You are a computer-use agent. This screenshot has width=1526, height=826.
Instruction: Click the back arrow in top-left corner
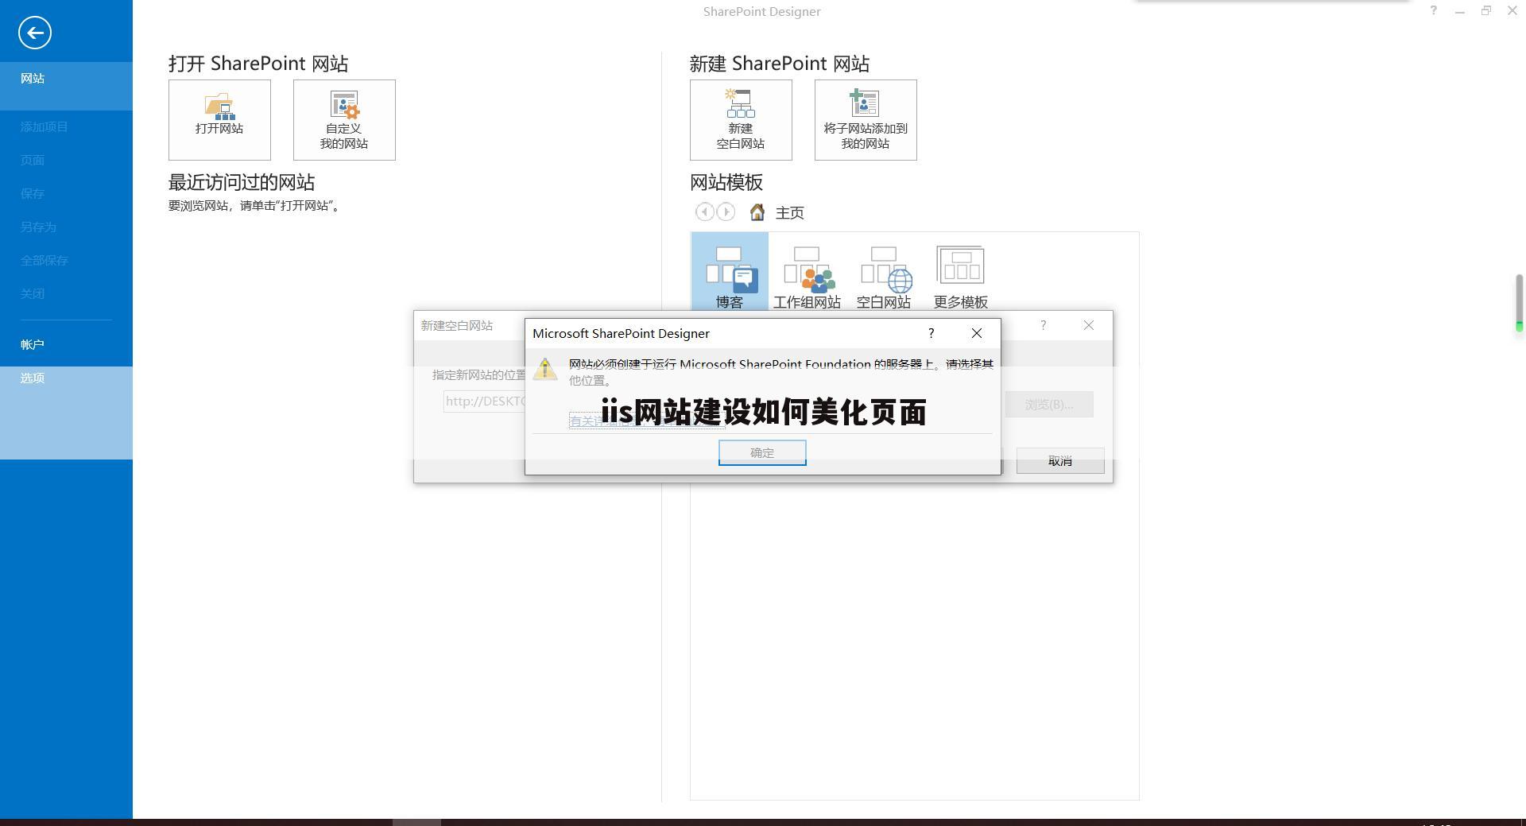coord(33,33)
